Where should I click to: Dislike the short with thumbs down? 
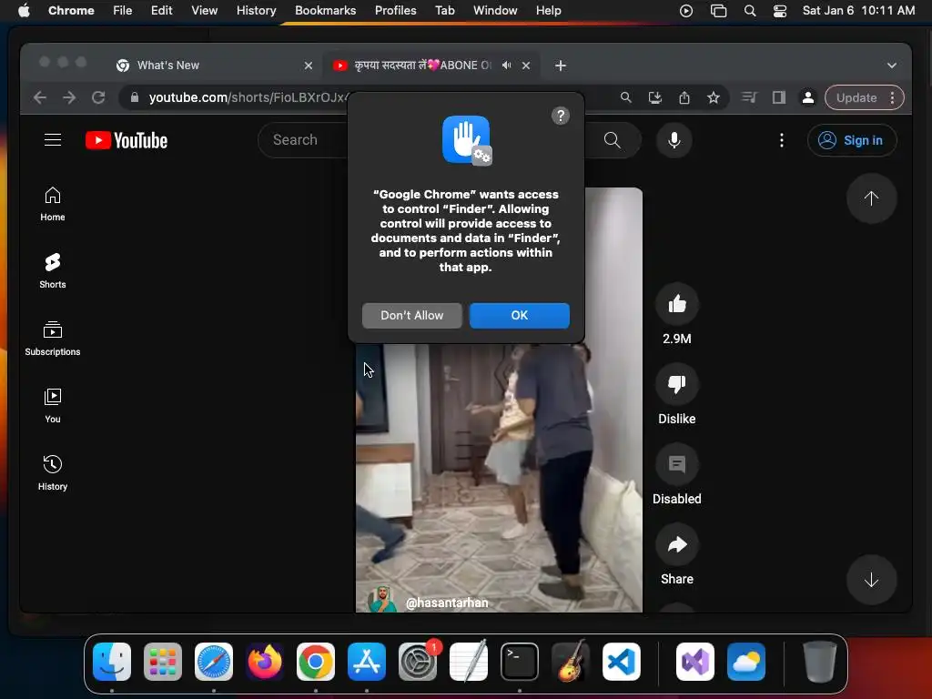[x=677, y=385]
